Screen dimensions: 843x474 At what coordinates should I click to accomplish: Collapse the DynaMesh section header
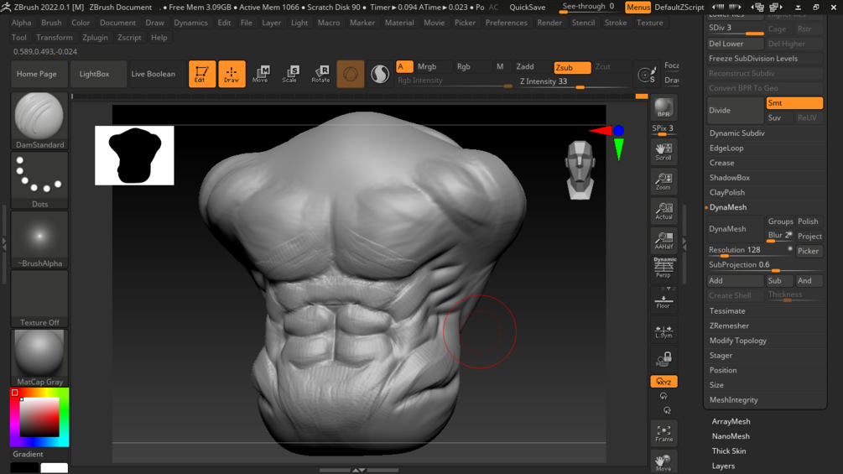pos(727,207)
